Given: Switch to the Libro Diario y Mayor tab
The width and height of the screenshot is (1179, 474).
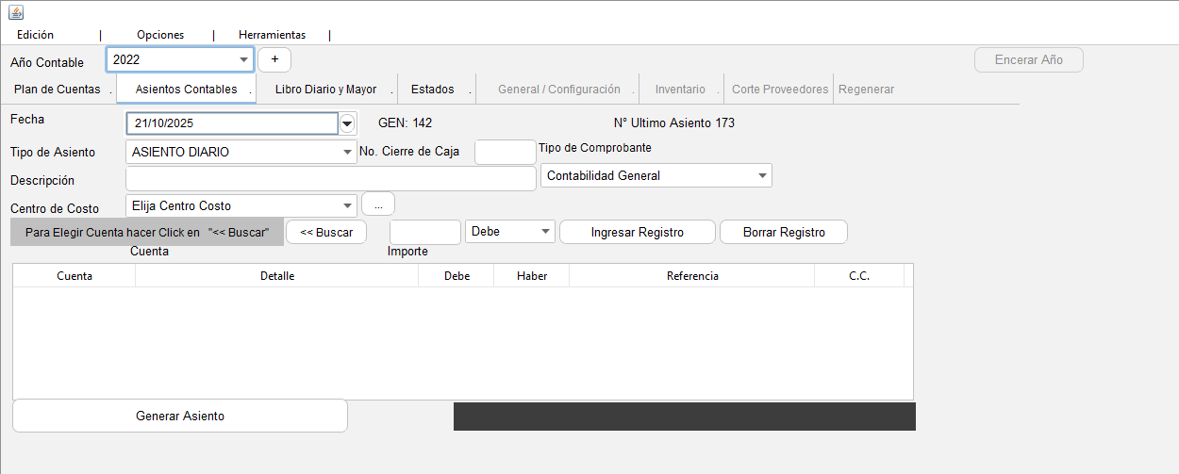Looking at the screenshot, I should [x=325, y=90].
